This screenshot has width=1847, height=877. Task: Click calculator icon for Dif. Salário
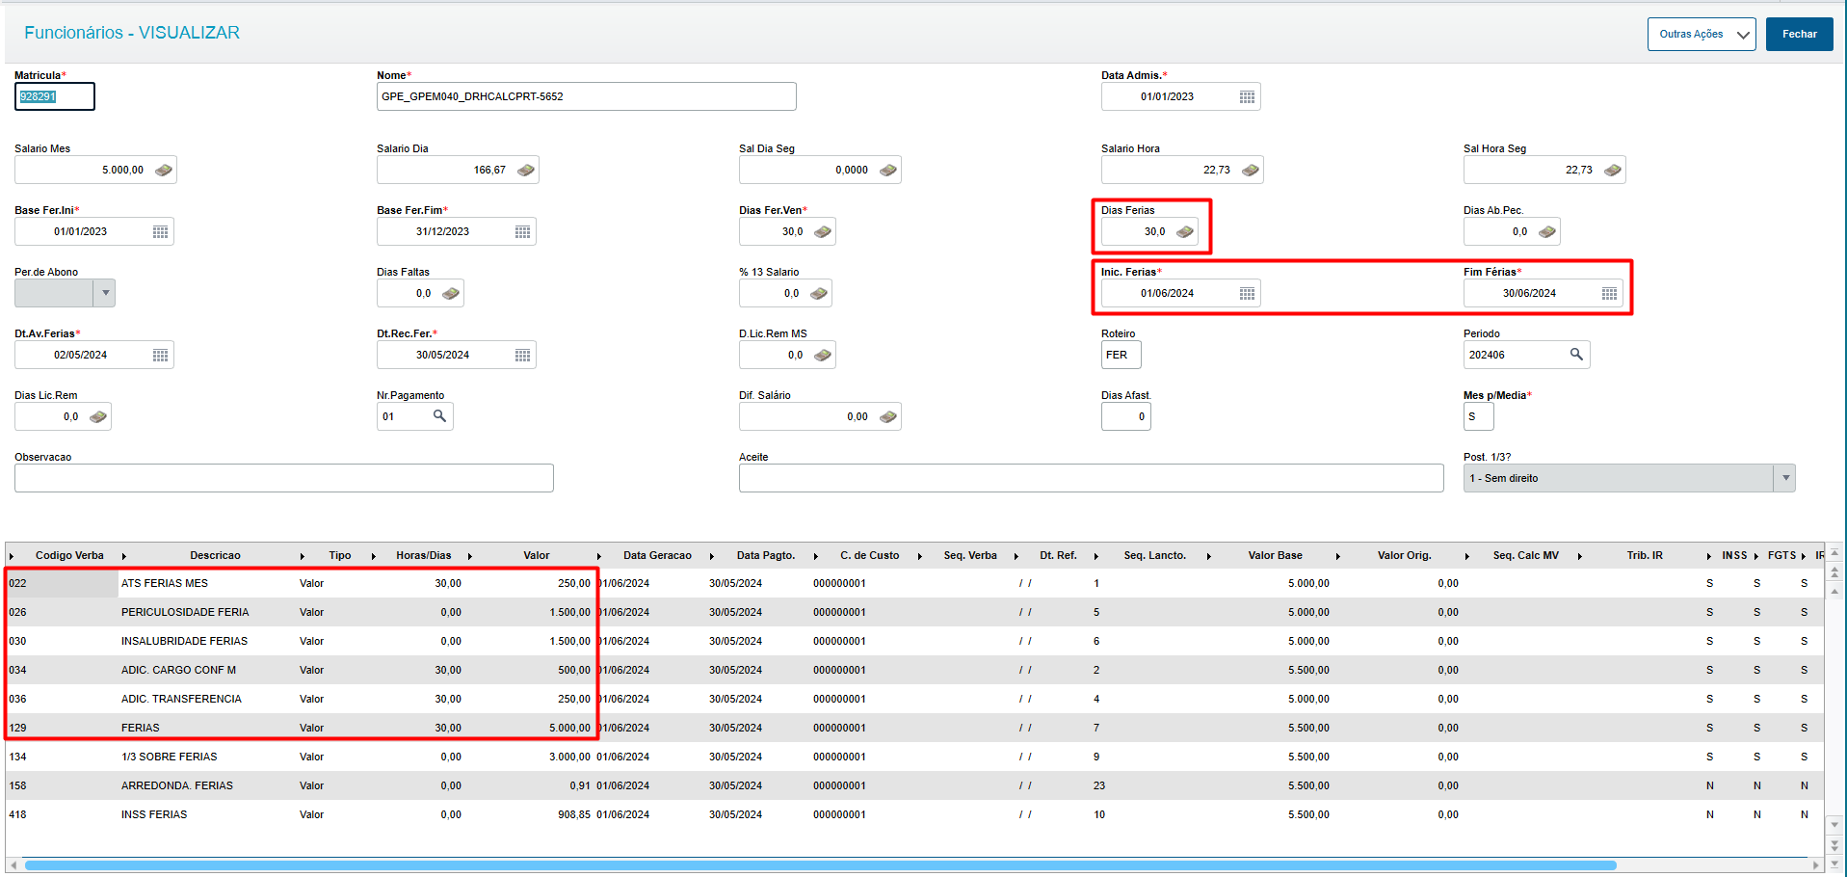[x=888, y=416]
